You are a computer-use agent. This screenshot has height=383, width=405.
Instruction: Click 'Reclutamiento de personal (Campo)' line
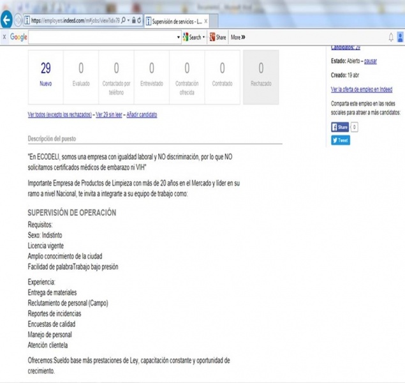pyautogui.click(x=68, y=303)
